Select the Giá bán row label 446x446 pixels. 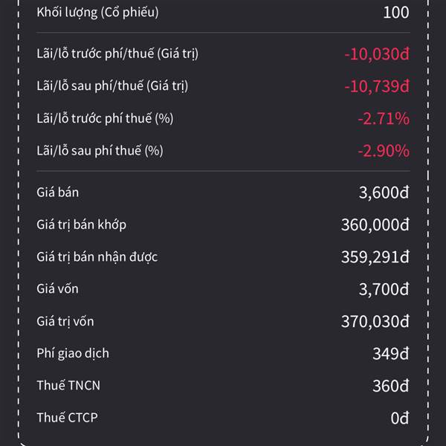click(58, 193)
